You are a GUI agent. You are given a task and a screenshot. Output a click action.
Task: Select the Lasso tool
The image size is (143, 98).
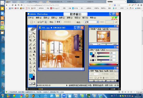(30, 37)
